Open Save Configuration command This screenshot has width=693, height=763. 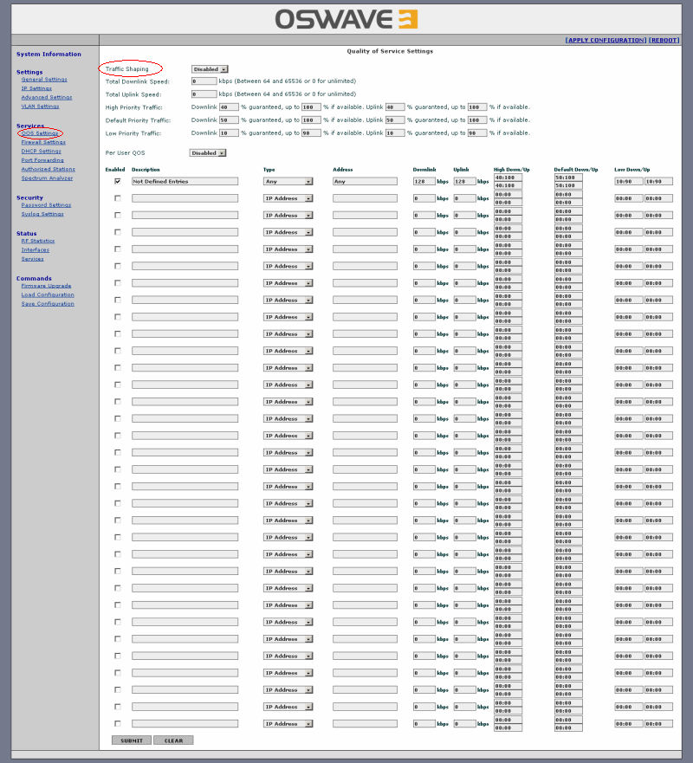coord(48,304)
